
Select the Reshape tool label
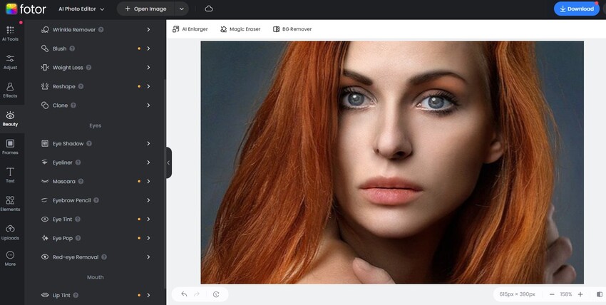click(63, 86)
